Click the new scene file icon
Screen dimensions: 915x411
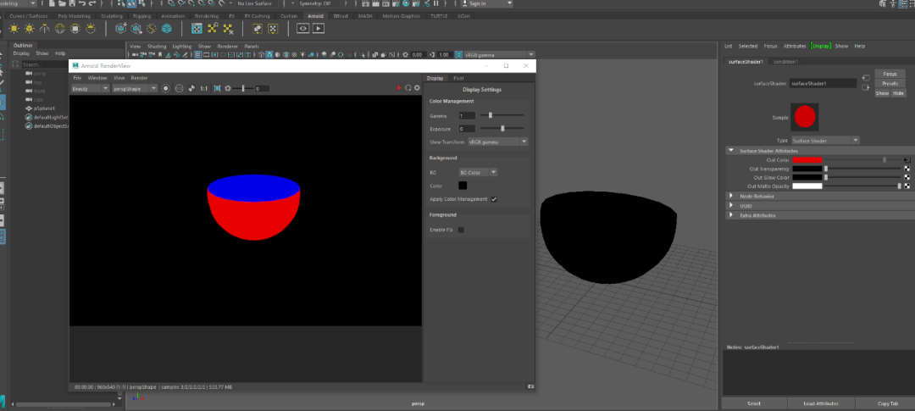(x=53, y=3)
